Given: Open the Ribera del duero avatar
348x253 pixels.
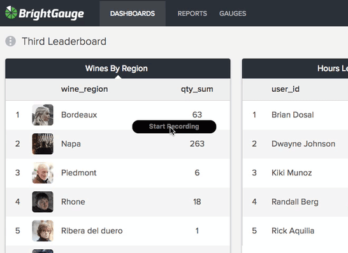Looking at the screenshot, I should (x=43, y=231).
